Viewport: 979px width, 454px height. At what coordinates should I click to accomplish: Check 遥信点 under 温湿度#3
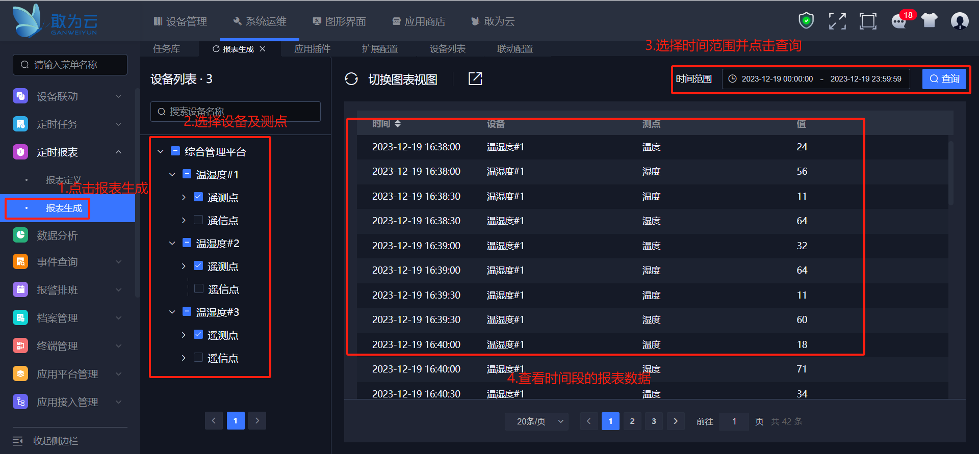[198, 358]
